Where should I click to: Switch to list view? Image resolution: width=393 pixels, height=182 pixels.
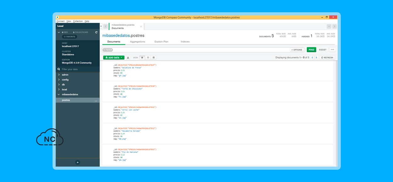pos(142,58)
